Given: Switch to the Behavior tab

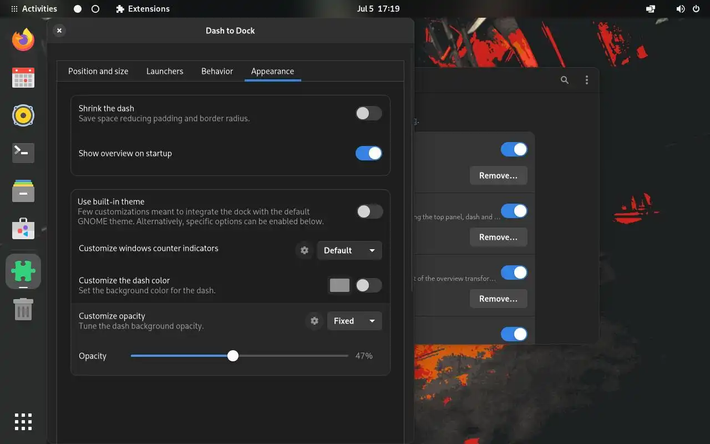Looking at the screenshot, I should click(217, 71).
